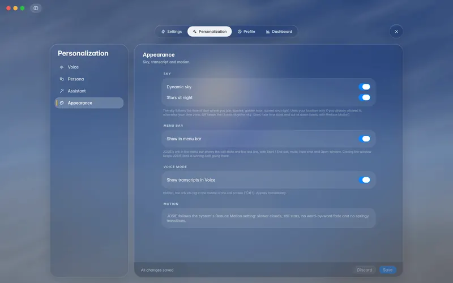
Task: Click the Reduce Motion description box
Action: click(268, 218)
